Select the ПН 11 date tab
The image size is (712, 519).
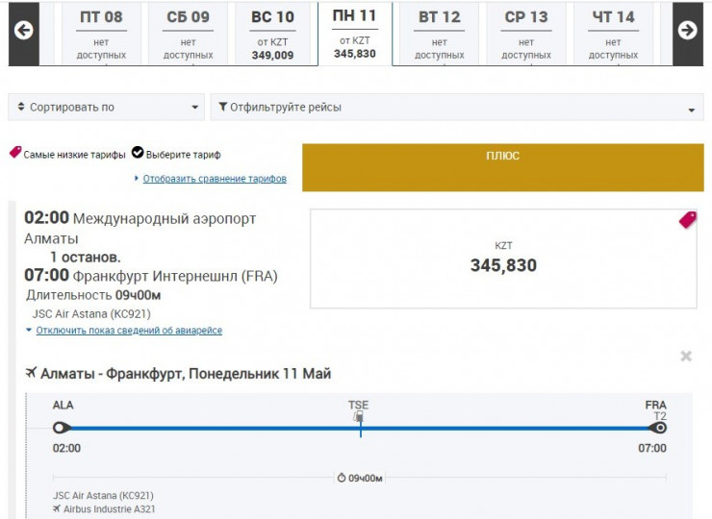355,34
